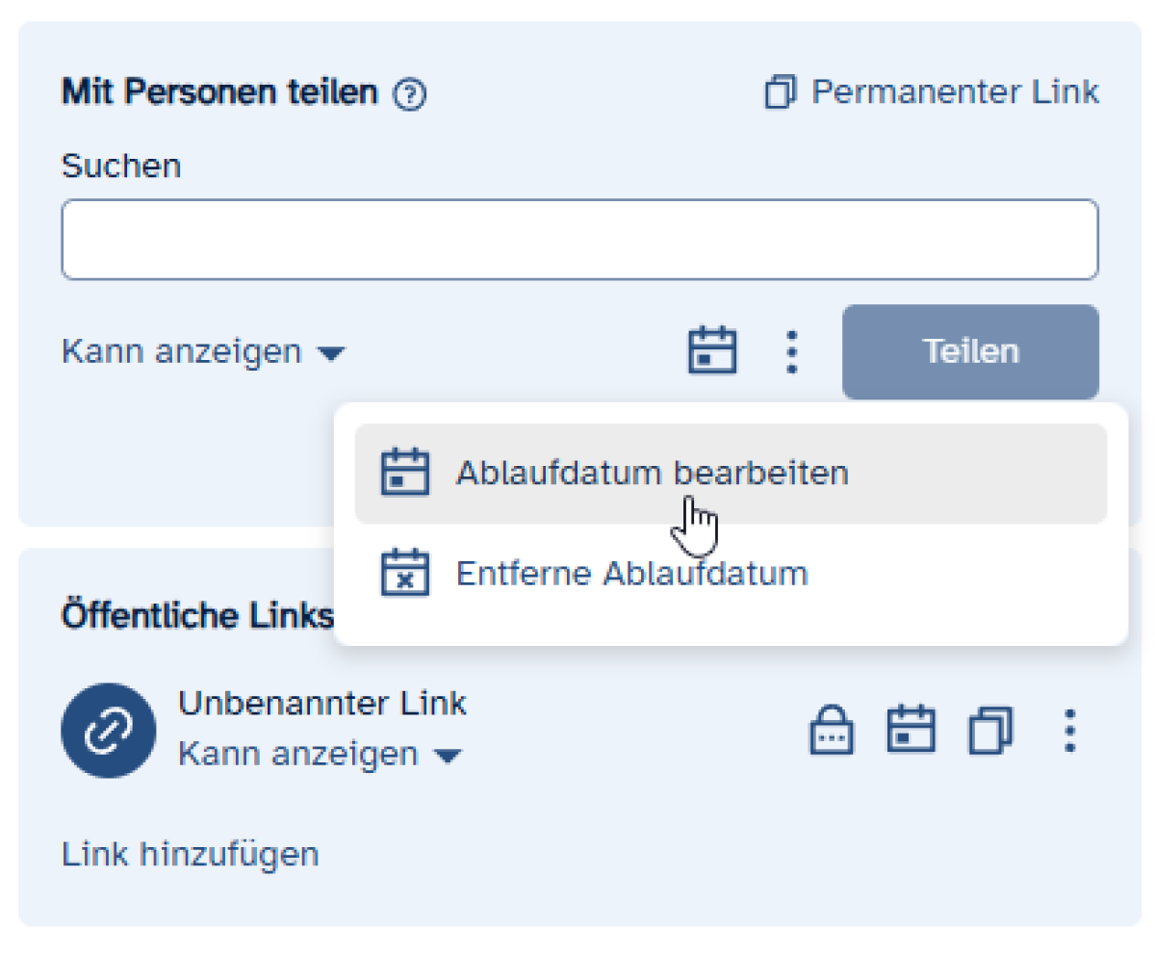This screenshot has width=1155, height=953.
Task: Select Ablaufdatum bearbeiten menu entry
Action: point(652,473)
